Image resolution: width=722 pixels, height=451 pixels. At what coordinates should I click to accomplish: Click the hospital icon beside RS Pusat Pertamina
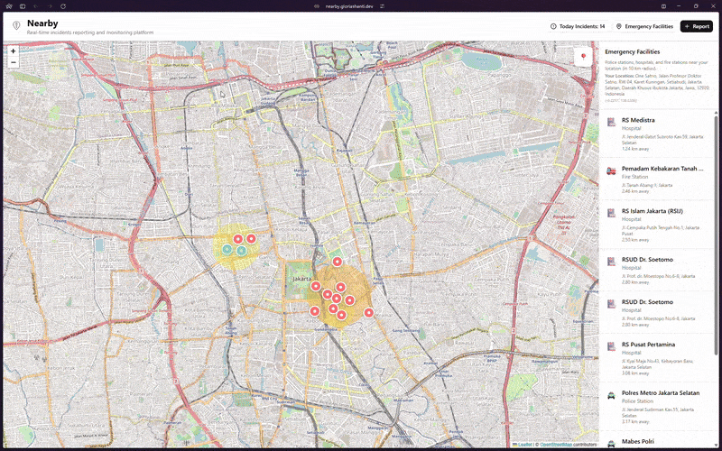click(611, 346)
